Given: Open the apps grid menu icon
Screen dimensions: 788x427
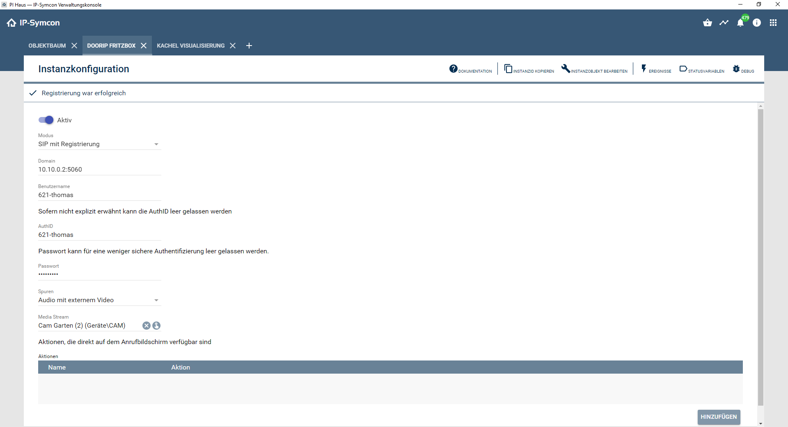Looking at the screenshot, I should [773, 23].
